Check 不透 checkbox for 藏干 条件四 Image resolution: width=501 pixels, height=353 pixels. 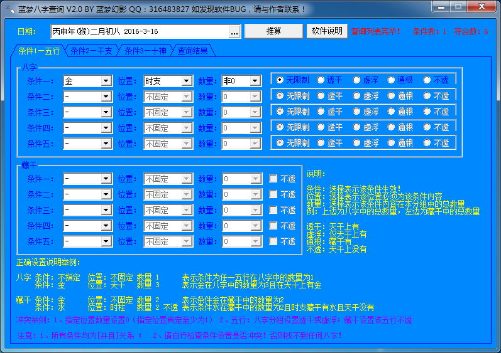273,226
